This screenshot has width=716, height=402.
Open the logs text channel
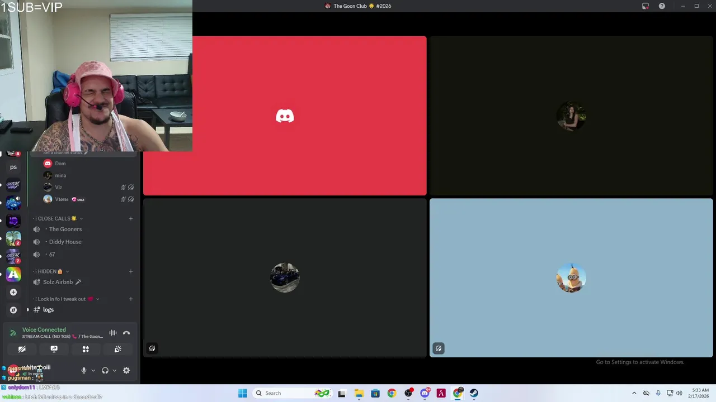(84, 309)
